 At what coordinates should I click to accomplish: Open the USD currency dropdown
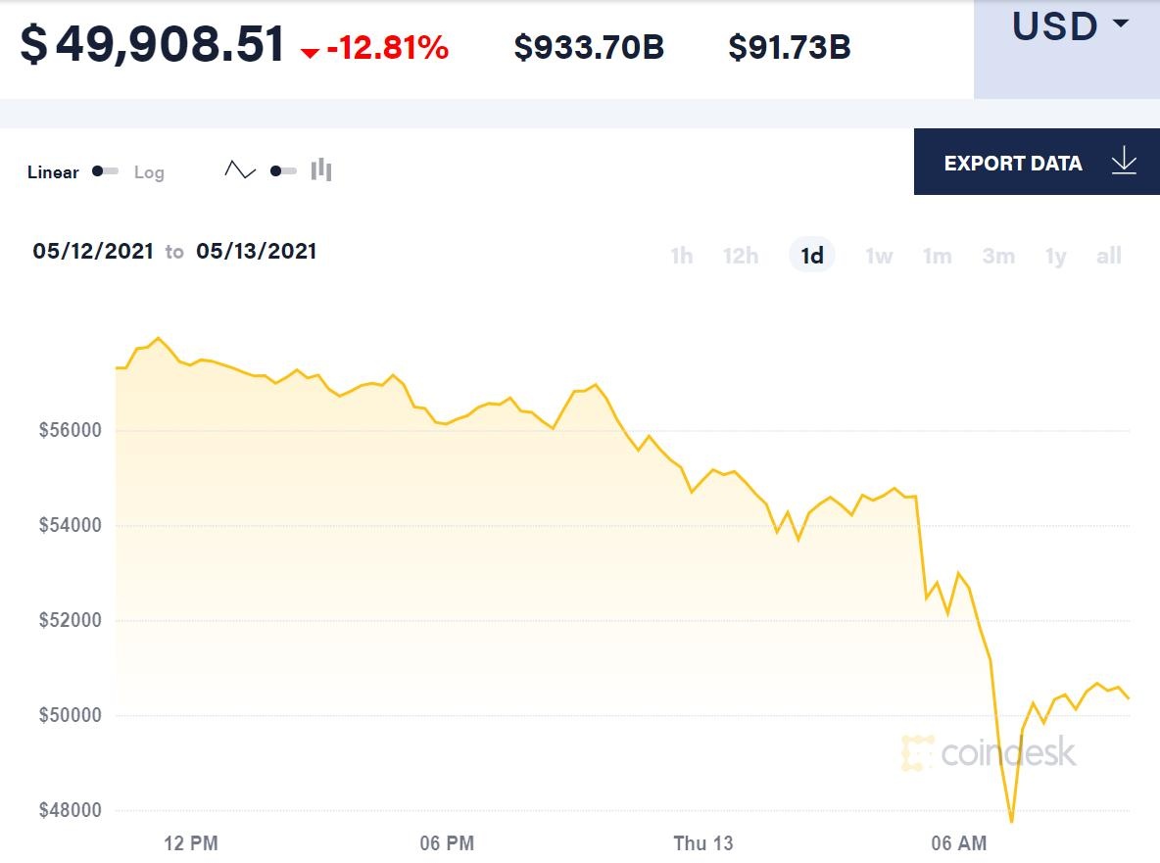[1069, 26]
